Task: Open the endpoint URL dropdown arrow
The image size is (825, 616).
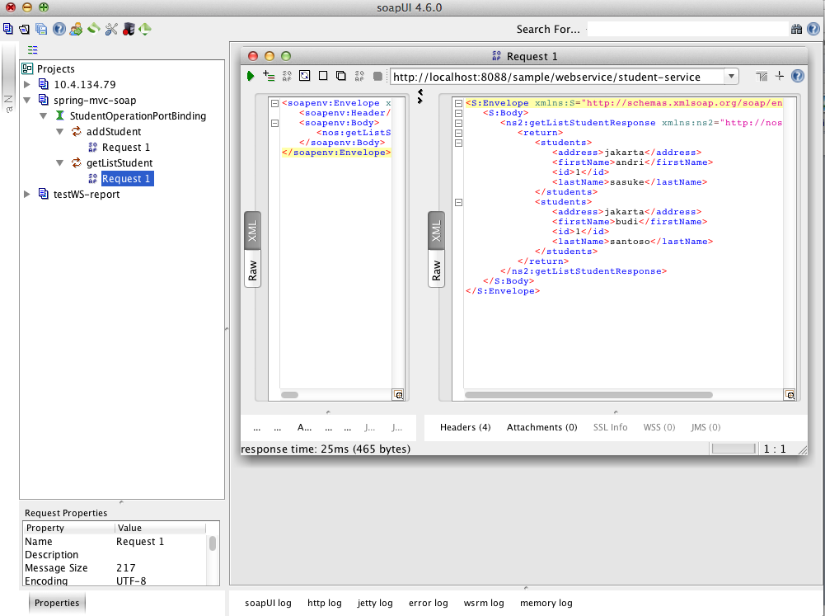Action: pos(731,77)
